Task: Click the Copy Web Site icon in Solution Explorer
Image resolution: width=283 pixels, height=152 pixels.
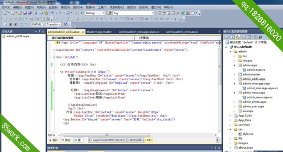Action: point(256,37)
